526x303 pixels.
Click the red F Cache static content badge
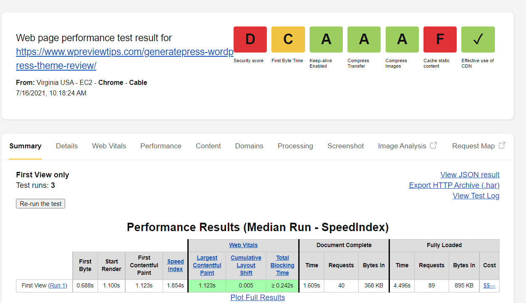(440, 40)
